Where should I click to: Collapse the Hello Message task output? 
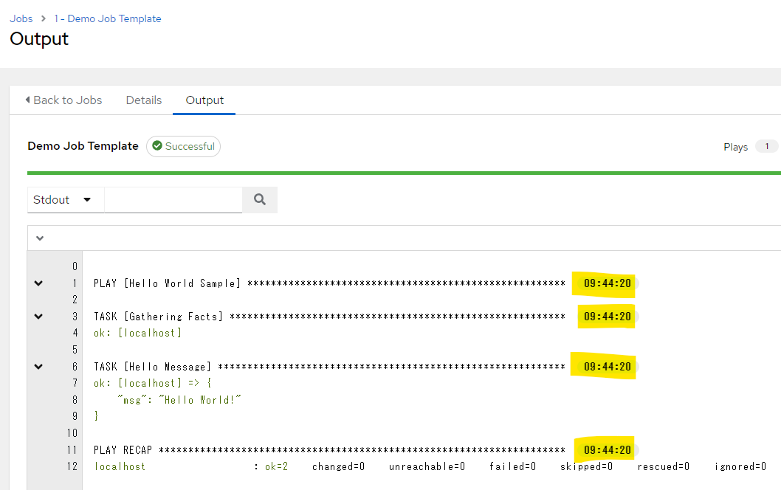point(38,367)
